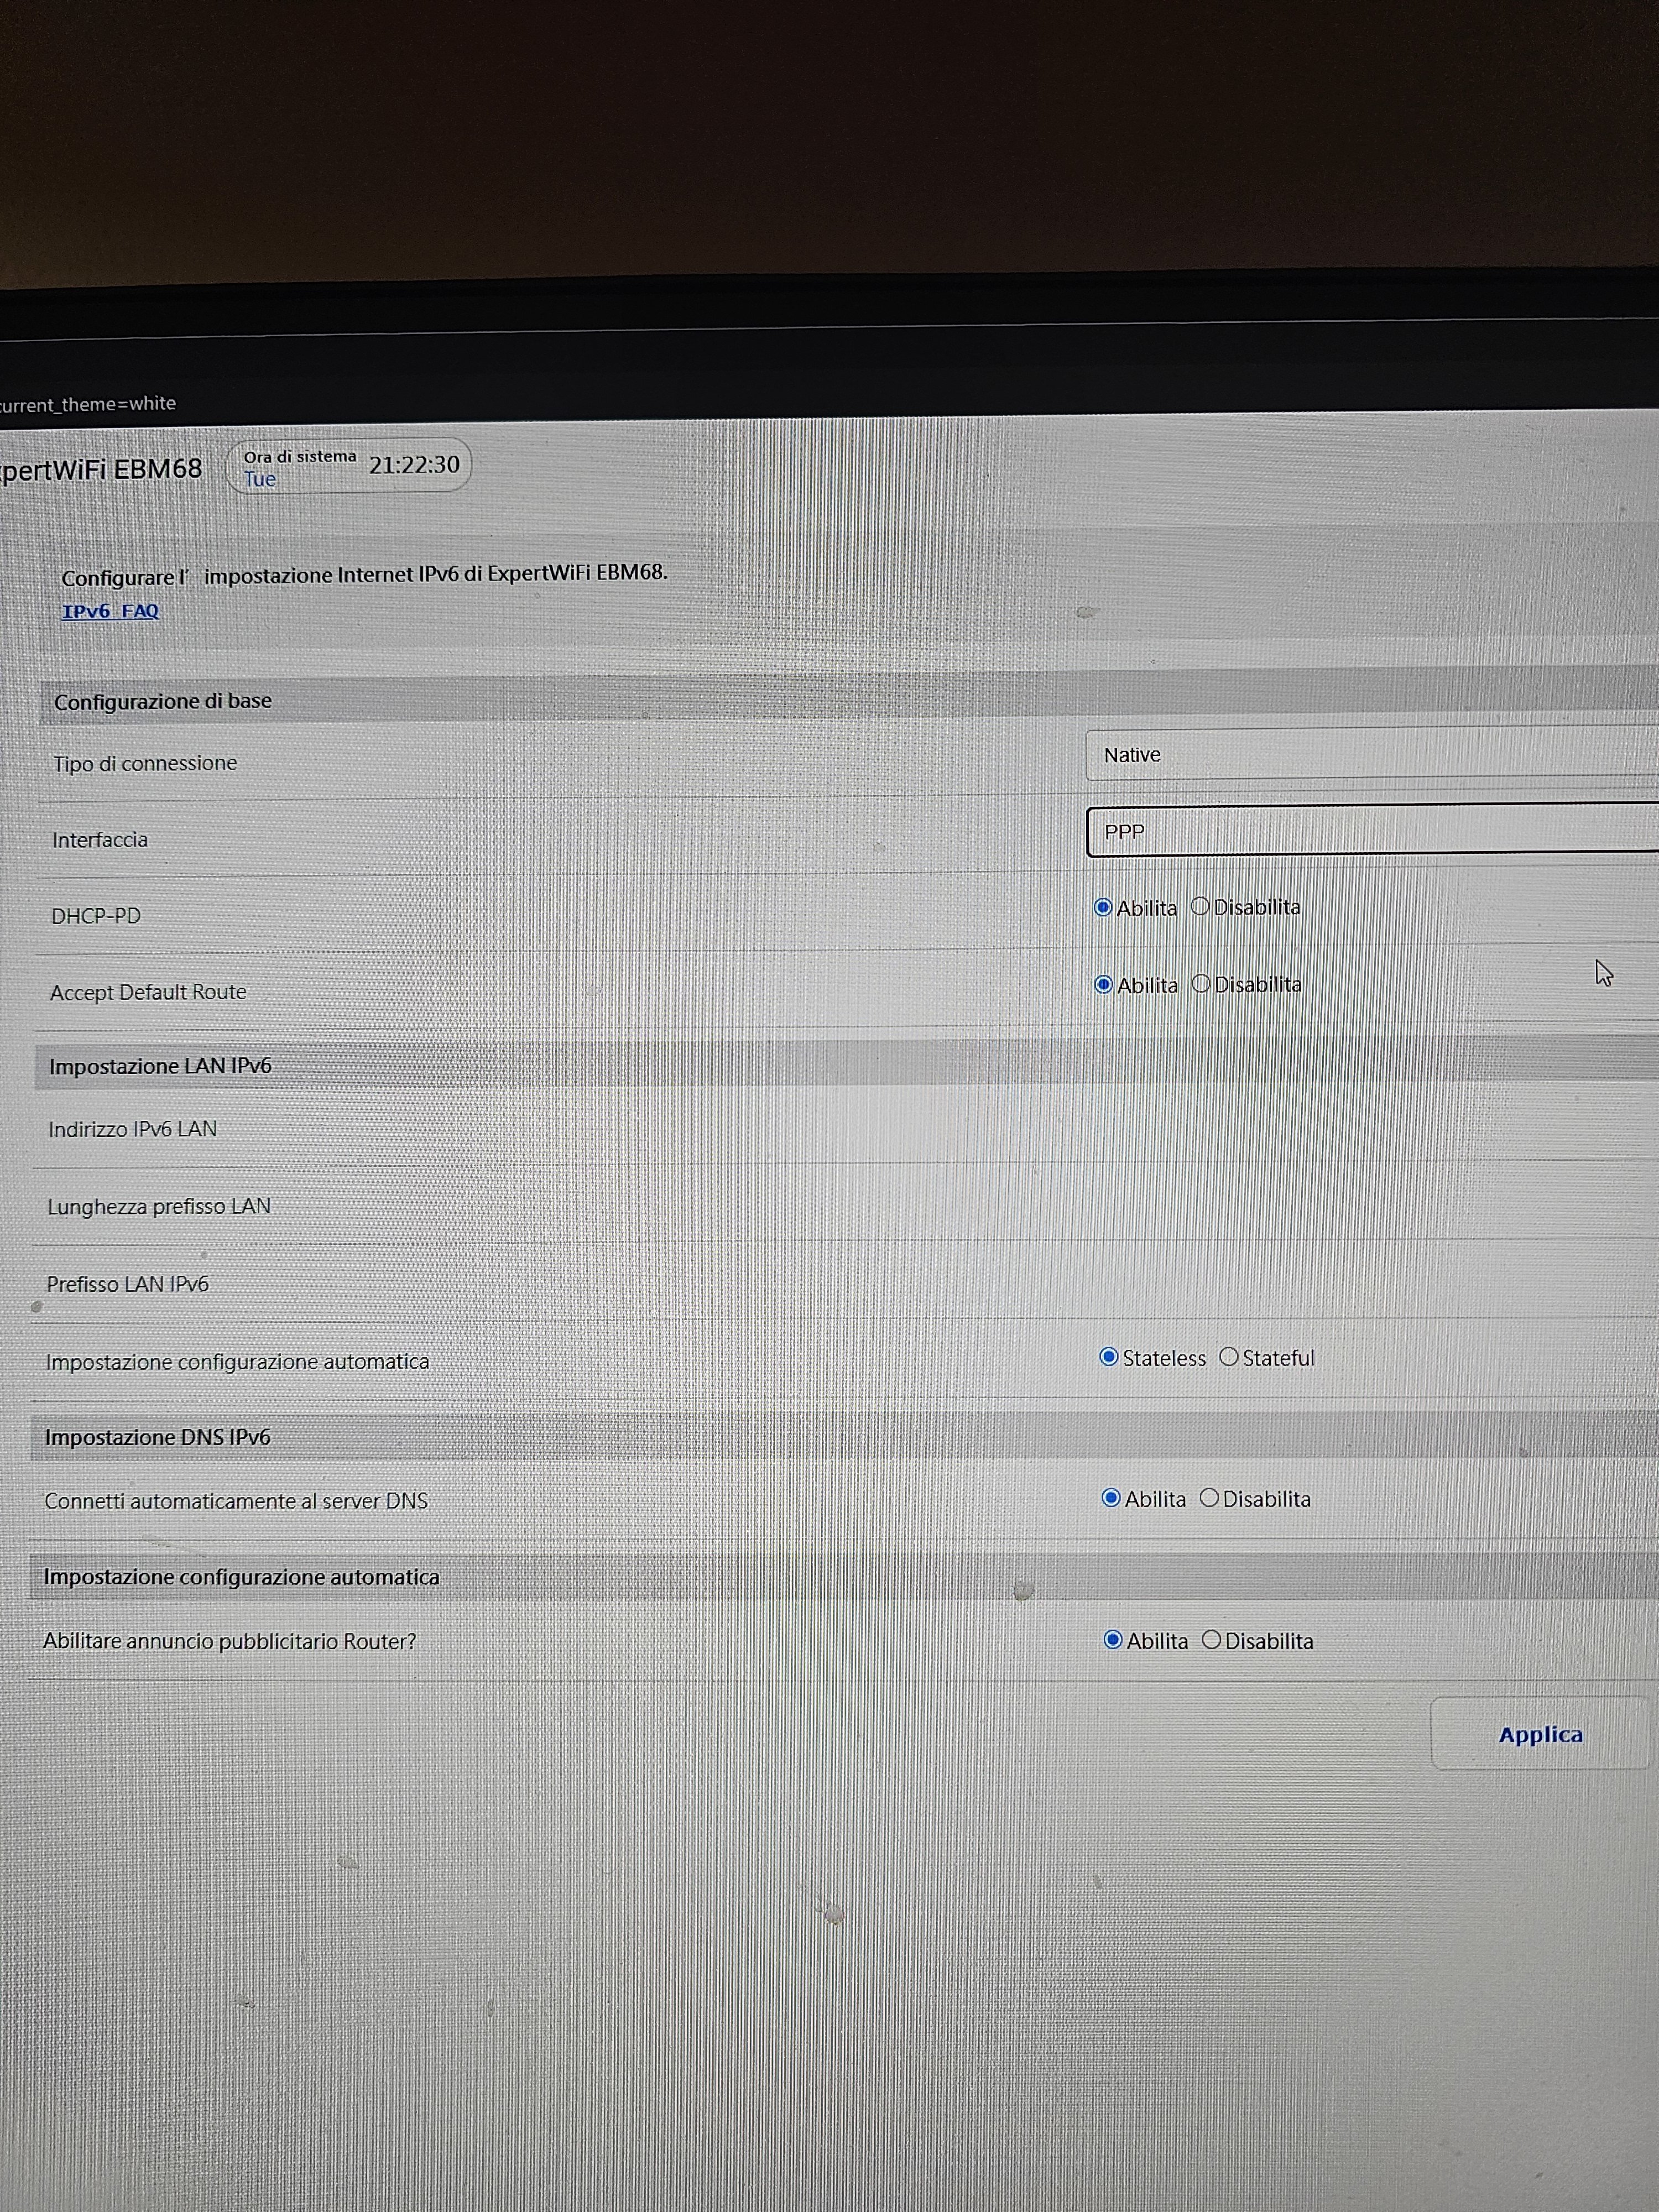Image resolution: width=1659 pixels, height=2212 pixels.
Task: Disable automatic DNS server connection
Action: [1209, 1499]
